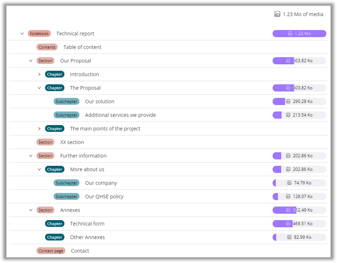Select the Our Proposal section title
Screen dimensions: 337x263
(75, 61)
